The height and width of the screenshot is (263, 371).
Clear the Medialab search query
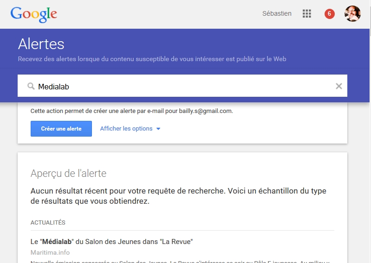[339, 86]
